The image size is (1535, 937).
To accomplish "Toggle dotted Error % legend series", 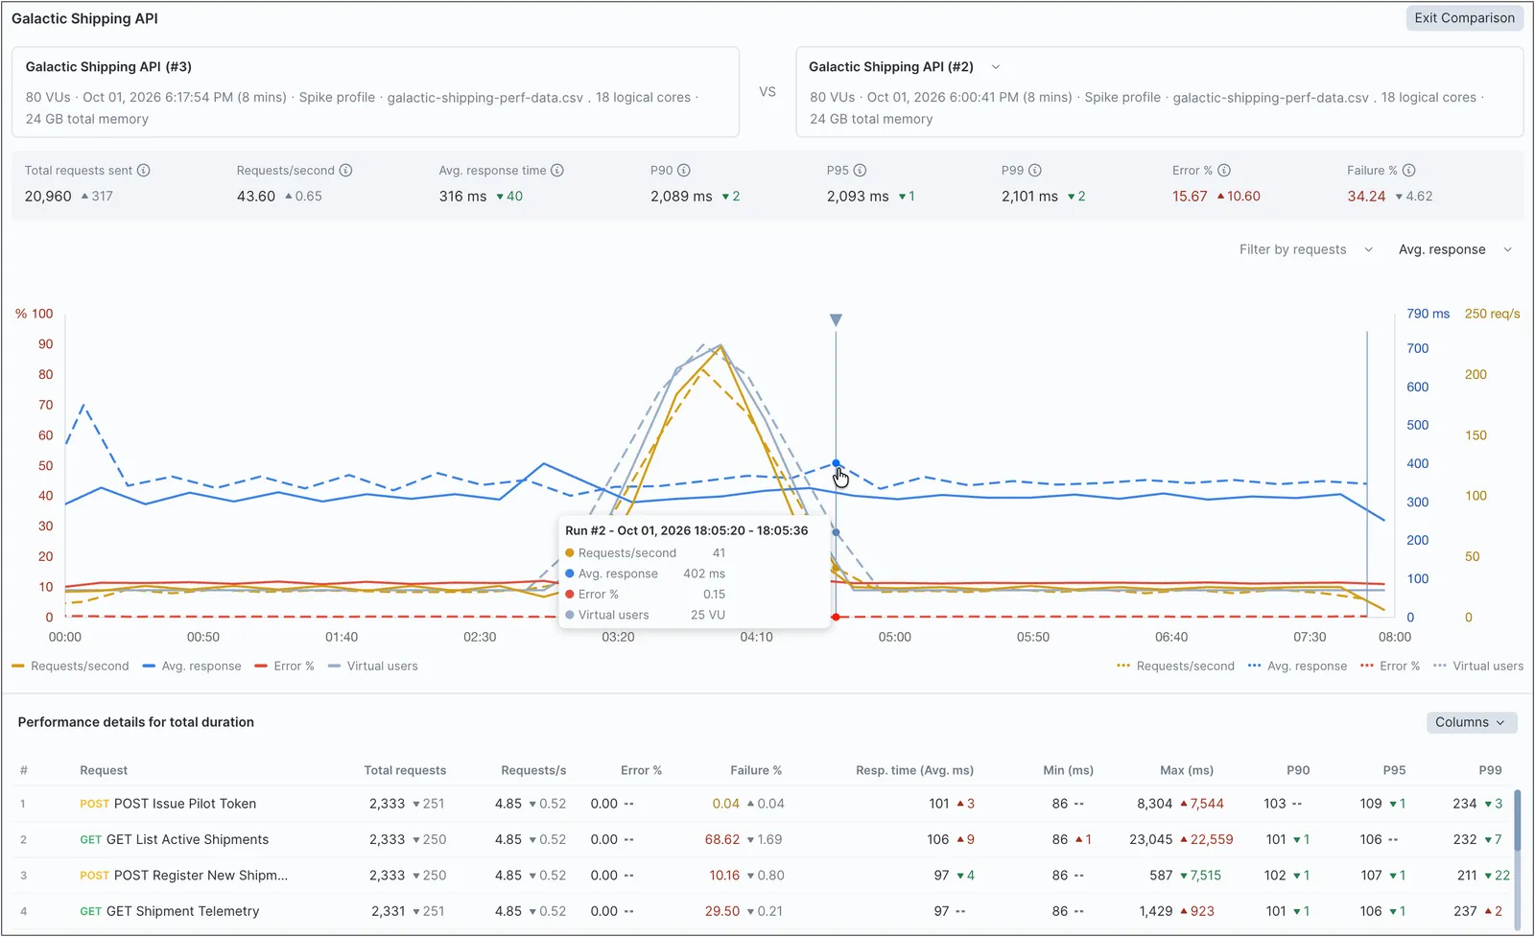I will 1390,667.
